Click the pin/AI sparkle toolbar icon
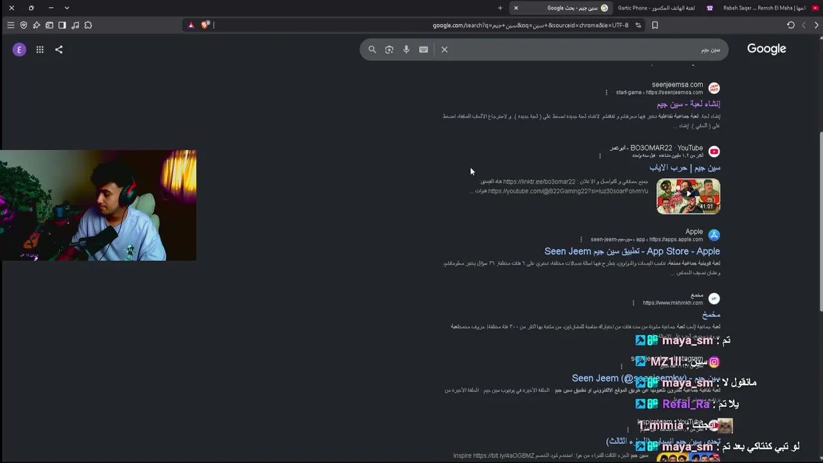Screen dimensions: 823x463 [37, 25]
